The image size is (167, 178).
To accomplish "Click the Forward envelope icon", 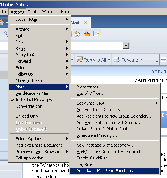I will click(117, 60).
